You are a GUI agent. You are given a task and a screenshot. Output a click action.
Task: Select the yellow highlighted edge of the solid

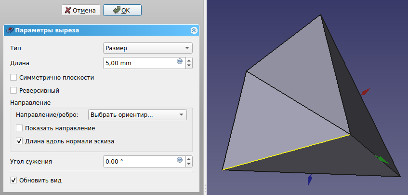point(286,152)
